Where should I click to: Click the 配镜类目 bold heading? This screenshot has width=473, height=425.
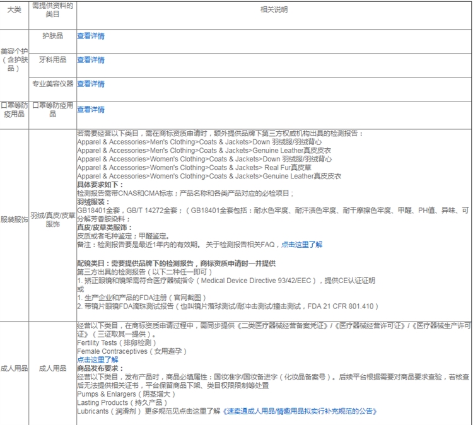(x=176, y=264)
